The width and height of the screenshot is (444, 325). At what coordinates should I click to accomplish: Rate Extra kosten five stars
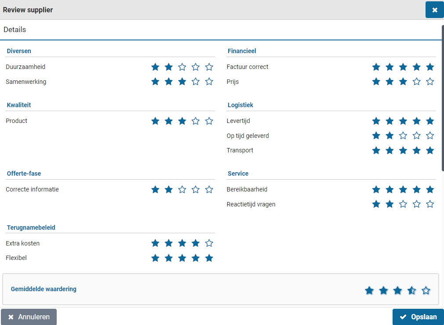point(209,243)
